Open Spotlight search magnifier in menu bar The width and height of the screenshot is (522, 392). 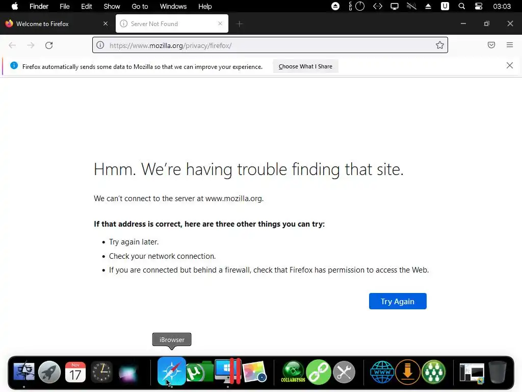click(x=462, y=6)
